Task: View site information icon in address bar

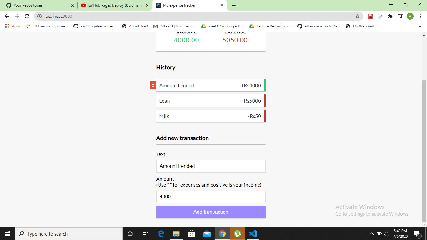Action: click(x=39, y=16)
